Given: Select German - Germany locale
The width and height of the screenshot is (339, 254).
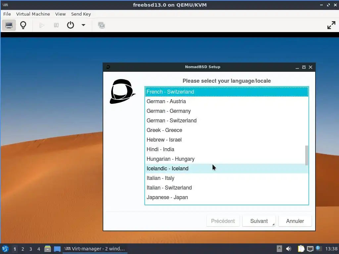Looking at the screenshot, I should pyautogui.click(x=226, y=111).
